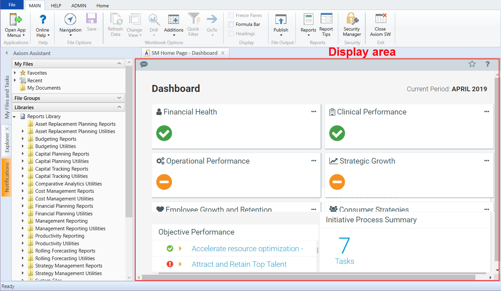Toggle the Headings checkbox
Image resolution: width=501 pixels, height=291 pixels.
231,34
